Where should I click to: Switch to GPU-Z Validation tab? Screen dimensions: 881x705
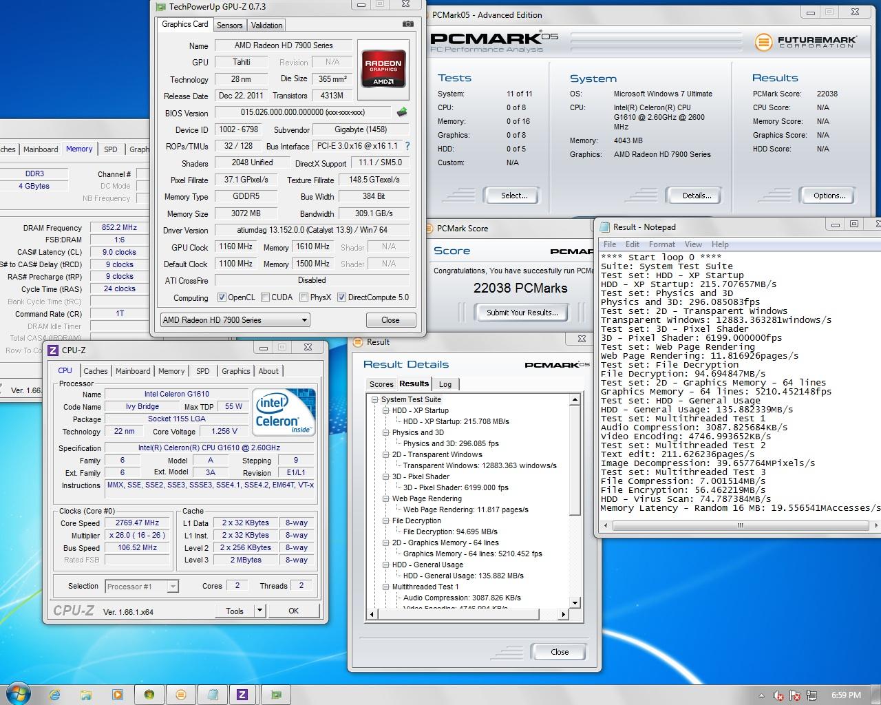tap(266, 25)
